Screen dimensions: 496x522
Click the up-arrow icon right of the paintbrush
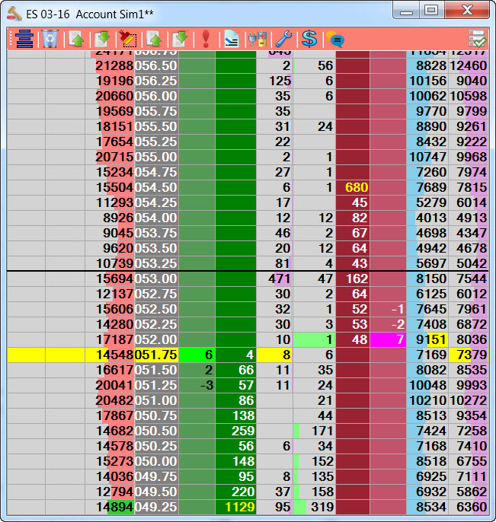point(155,39)
